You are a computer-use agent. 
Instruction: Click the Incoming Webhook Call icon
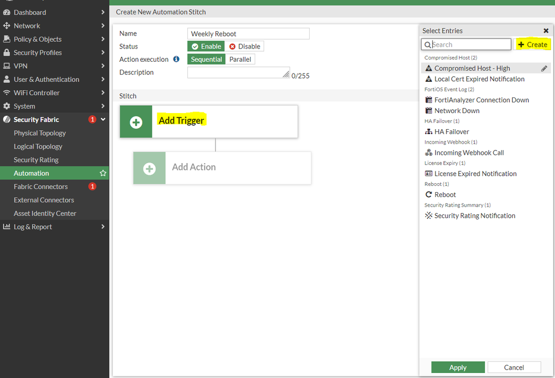click(x=429, y=153)
